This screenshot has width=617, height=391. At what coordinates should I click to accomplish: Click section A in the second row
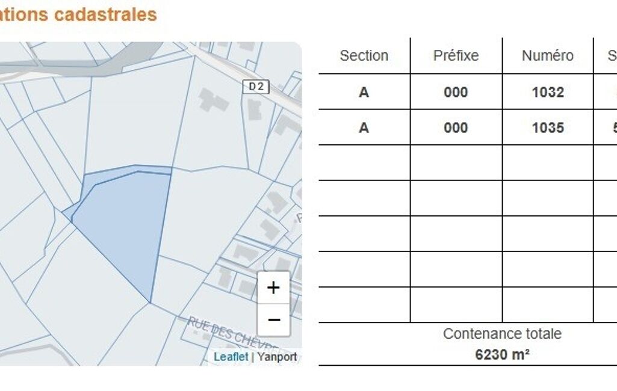(364, 128)
